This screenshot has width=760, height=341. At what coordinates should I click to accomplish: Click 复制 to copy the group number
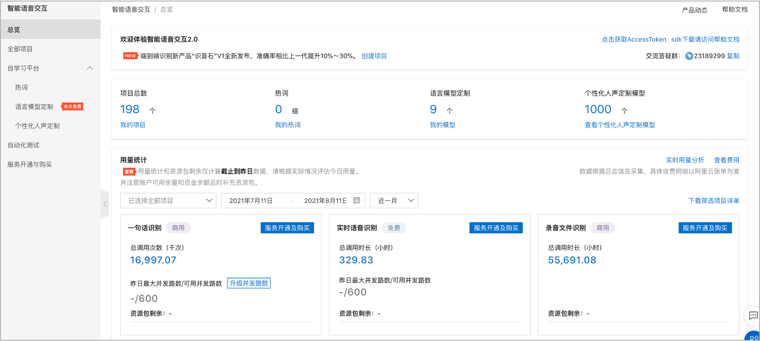click(x=733, y=56)
